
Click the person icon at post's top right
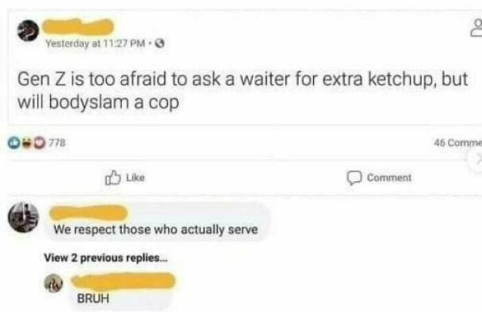point(477,27)
